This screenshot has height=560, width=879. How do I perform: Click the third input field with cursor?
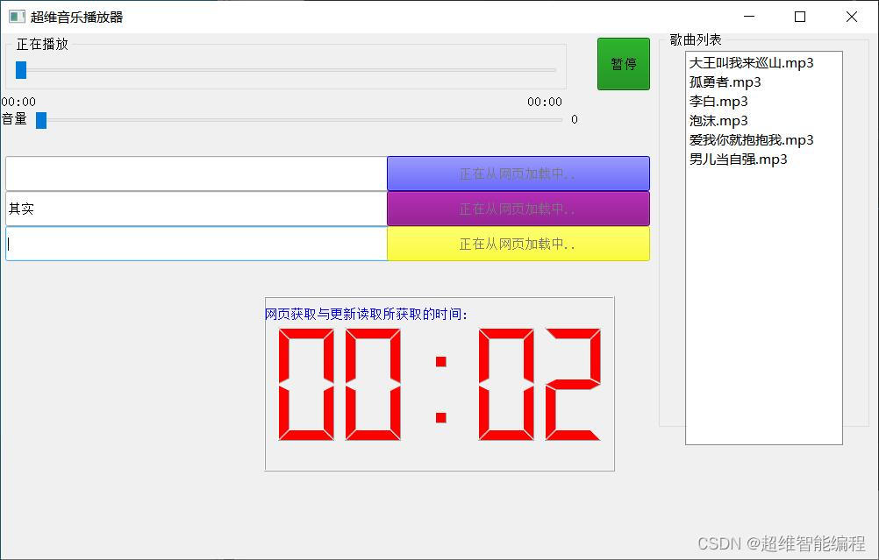pyautogui.click(x=197, y=244)
